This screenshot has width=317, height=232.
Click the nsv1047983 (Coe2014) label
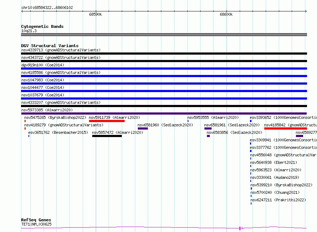[43, 80]
